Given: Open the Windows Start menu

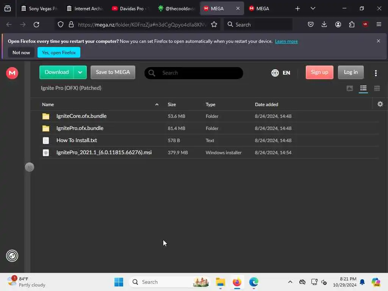Looking at the screenshot, I should pos(119,282).
